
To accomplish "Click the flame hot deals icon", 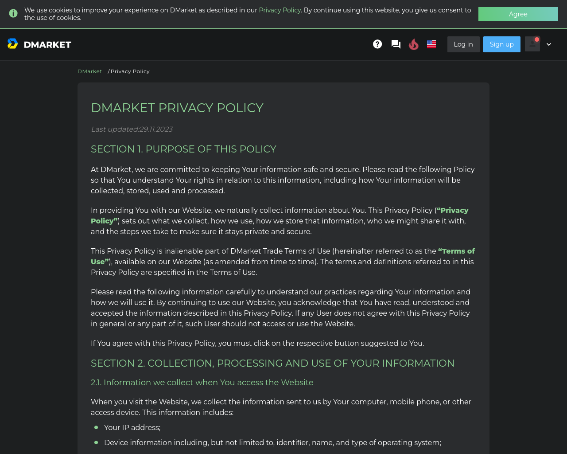I will [414, 44].
